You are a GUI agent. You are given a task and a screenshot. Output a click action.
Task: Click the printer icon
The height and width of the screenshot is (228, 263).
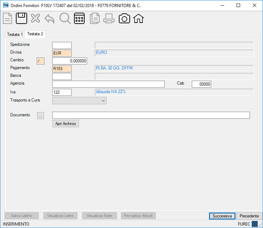(109, 18)
